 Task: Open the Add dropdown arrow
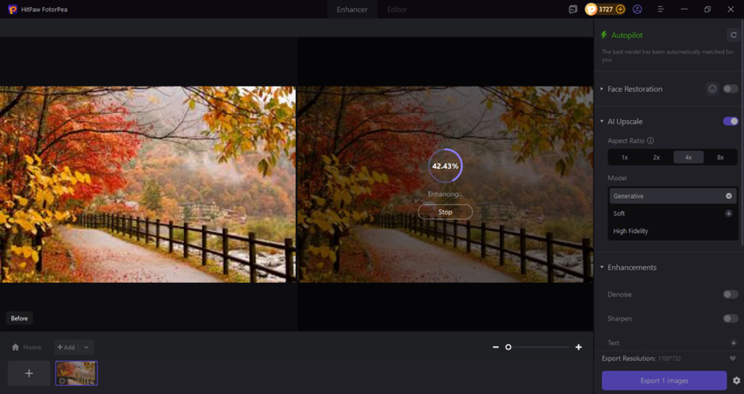(x=87, y=347)
